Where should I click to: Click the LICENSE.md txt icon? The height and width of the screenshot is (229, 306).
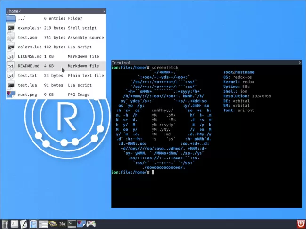[x=11, y=56]
